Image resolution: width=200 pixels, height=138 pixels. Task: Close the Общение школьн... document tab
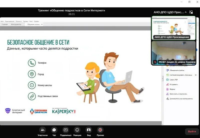(x=42, y=24)
